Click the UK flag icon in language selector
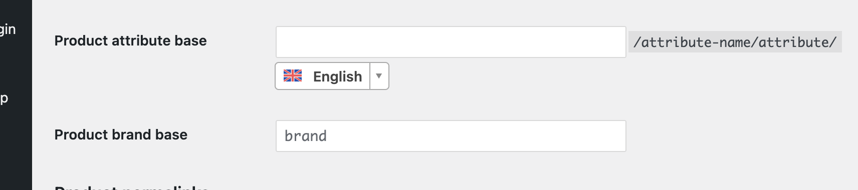Viewport: 858px width, 190px height. 293,76
